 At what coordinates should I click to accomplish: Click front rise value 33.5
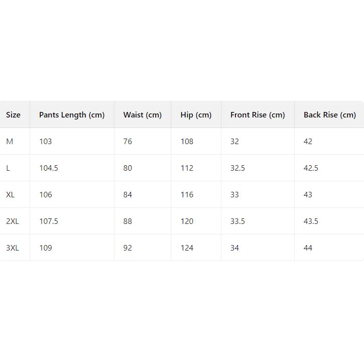pyautogui.click(x=237, y=221)
